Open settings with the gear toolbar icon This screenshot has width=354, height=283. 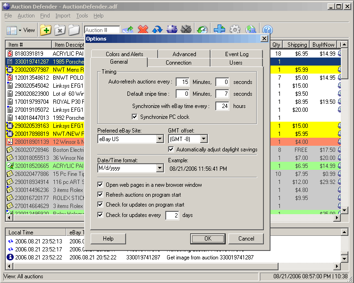coord(235,30)
